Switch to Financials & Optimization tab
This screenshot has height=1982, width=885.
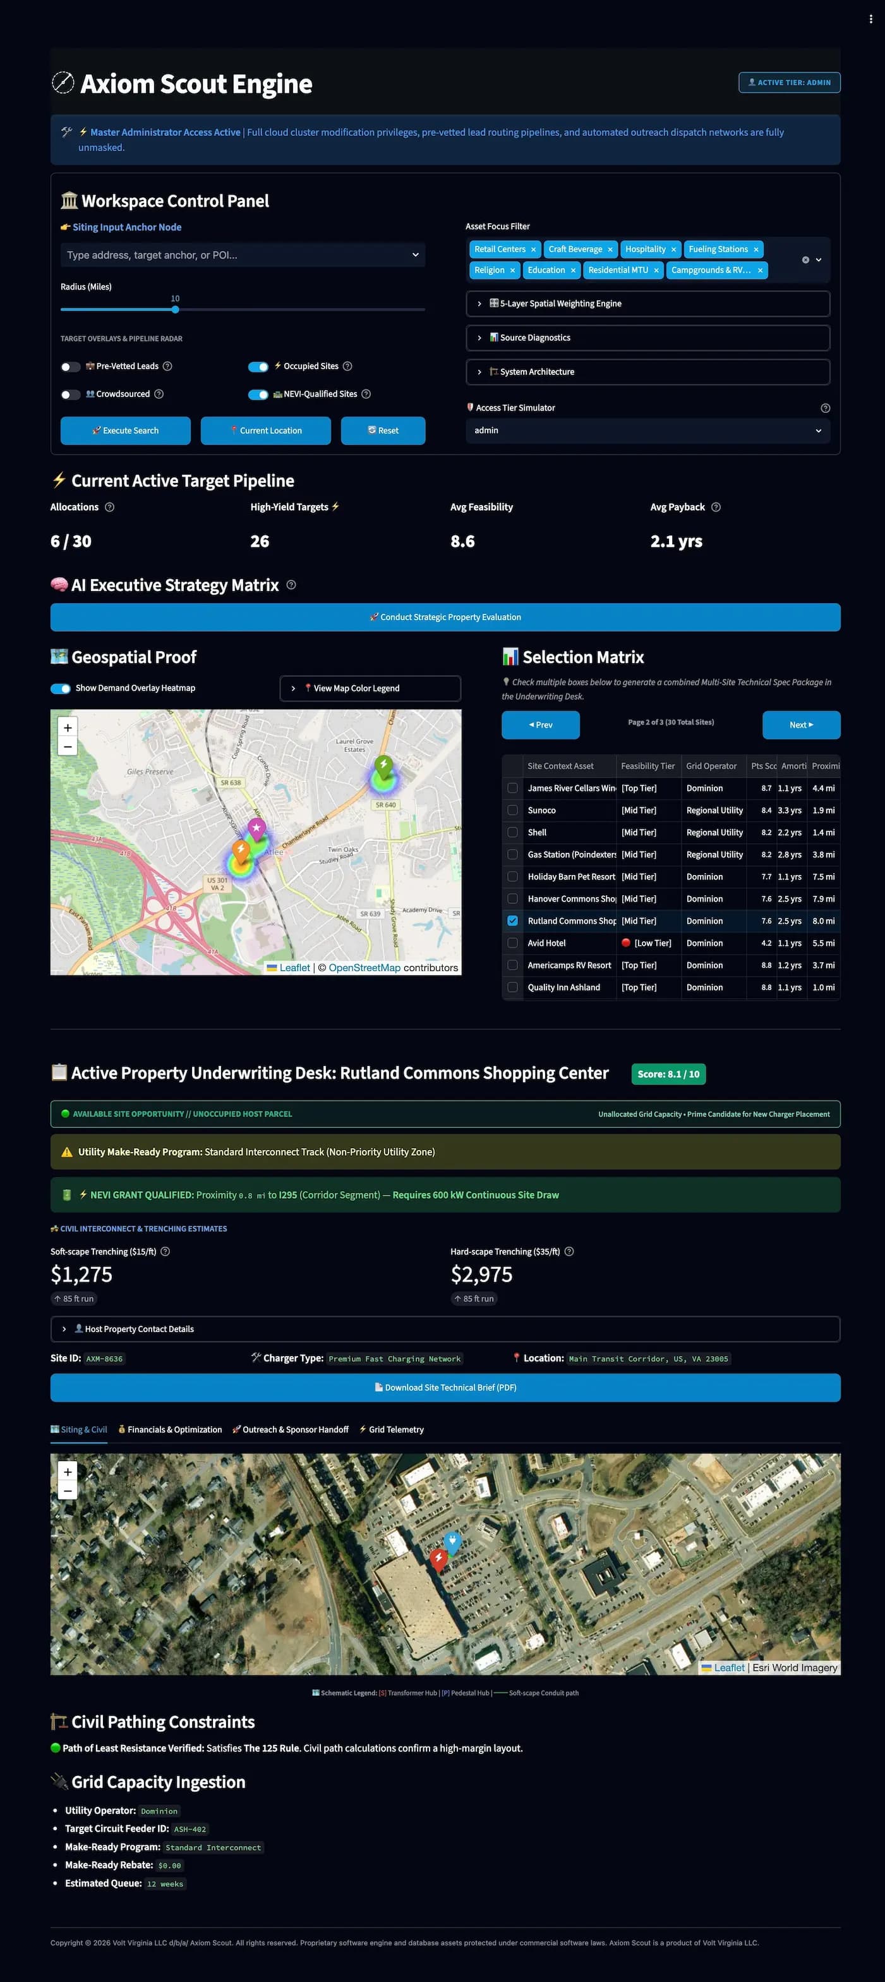click(170, 1429)
